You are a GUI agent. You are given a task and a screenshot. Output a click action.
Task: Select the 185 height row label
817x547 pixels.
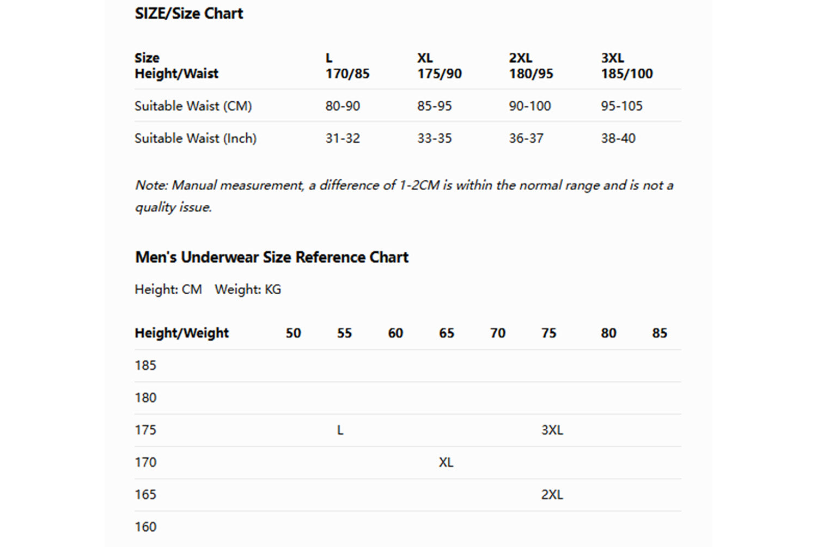145,365
